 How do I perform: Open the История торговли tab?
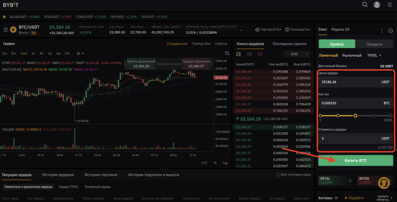coord(101,175)
